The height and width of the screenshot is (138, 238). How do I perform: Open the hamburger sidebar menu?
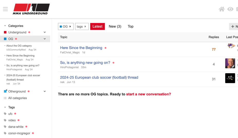pos(5,9)
